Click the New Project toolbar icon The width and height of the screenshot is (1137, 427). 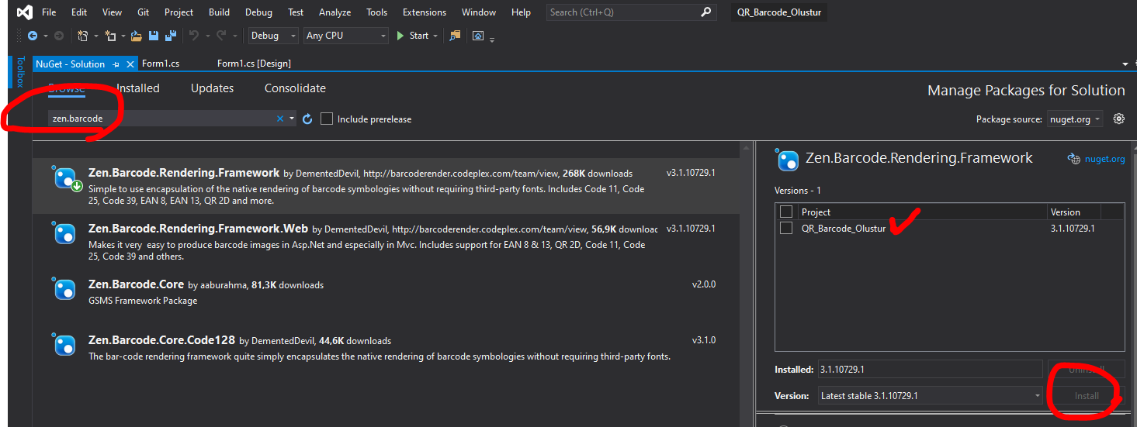[83, 36]
